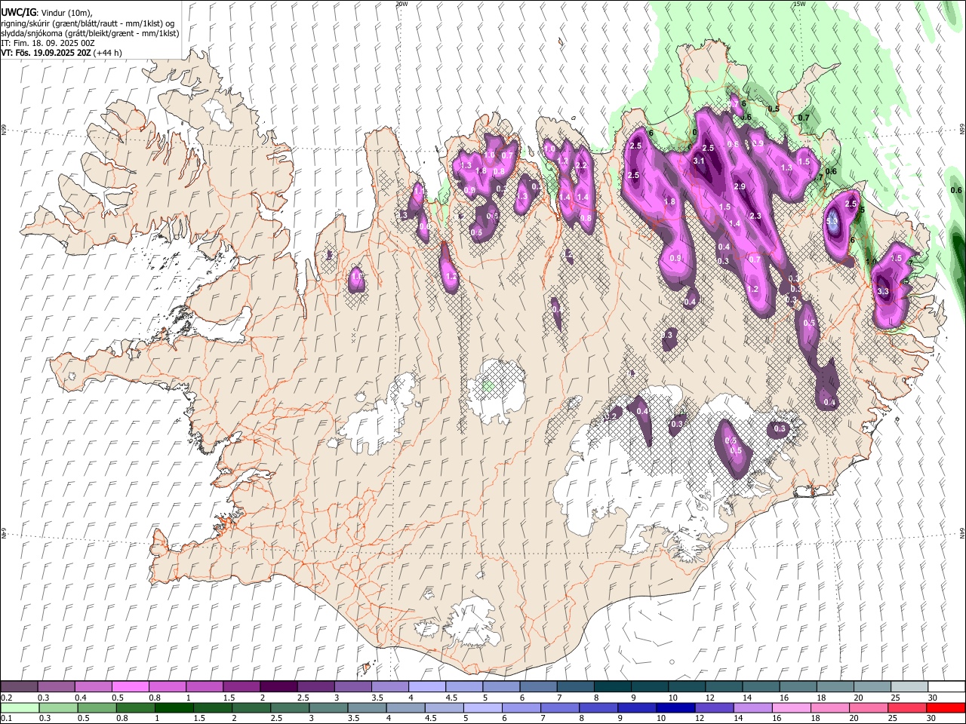
Task: Click the 0.2 label at snow legend start
Action: click(x=7, y=698)
